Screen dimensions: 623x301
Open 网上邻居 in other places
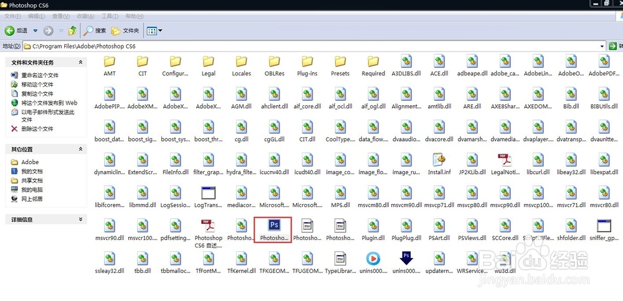(x=32, y=199)
